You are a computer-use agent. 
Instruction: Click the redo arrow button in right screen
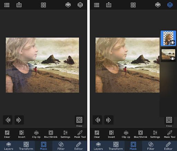[109, 120]
